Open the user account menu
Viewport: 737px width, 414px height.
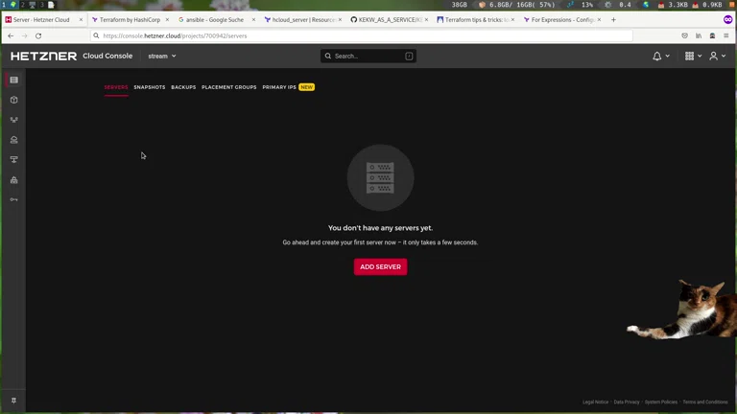pyautogui.click(x=714, y=56)
